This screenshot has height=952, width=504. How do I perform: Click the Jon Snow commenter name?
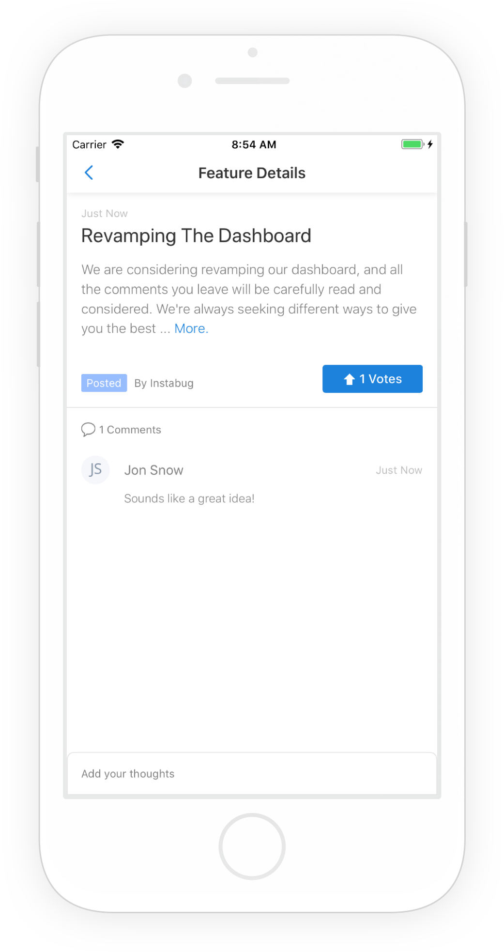click(x=154, y=470)
